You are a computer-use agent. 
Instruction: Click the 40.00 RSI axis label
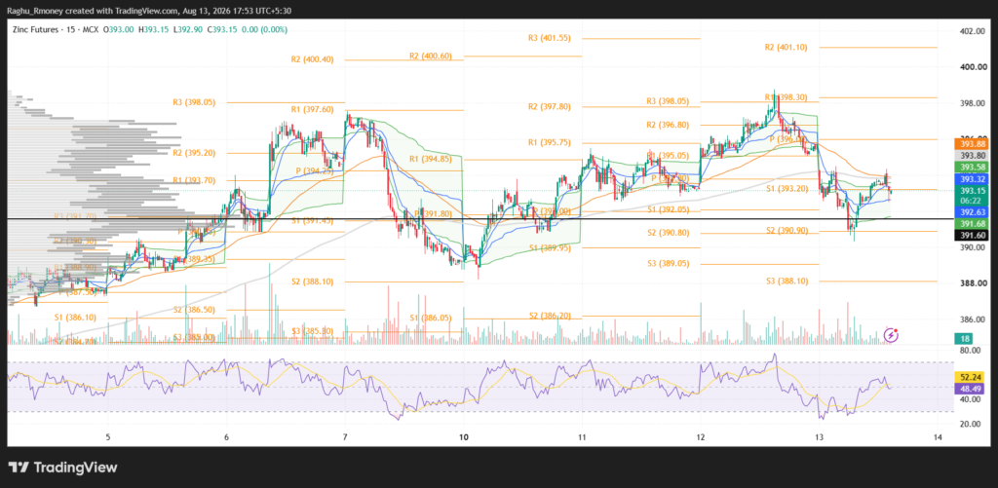click(970, 399)
